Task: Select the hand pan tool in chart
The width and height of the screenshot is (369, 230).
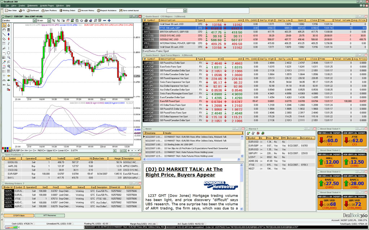Action: [x=4, y=30]
